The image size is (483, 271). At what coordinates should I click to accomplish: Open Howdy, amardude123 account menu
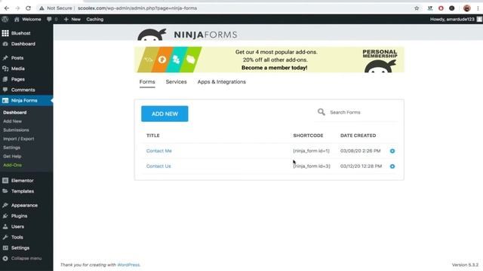pyautogui.click(x=456, y=19)
